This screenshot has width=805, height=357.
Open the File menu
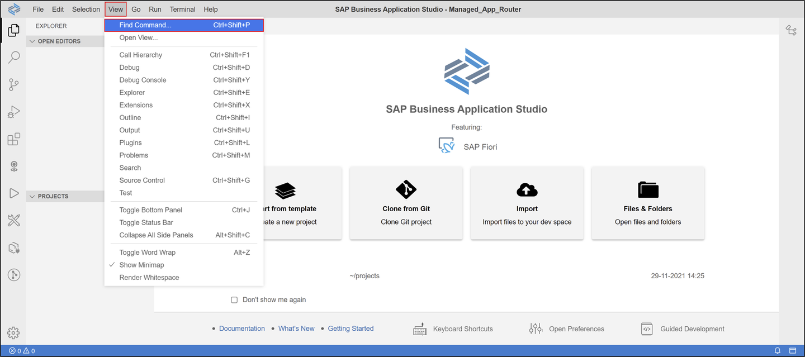click(x=38, y=9)
